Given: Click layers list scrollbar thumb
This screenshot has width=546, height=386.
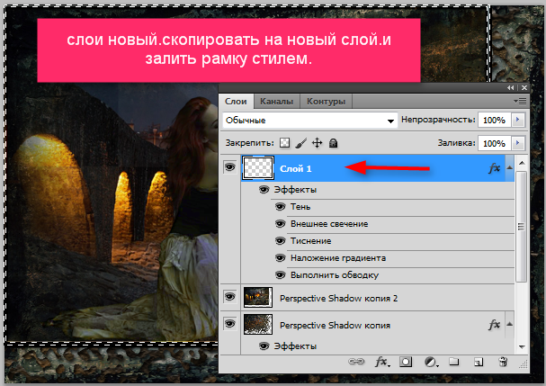Looking at the screenshot, I should click(x=522, y=227).
